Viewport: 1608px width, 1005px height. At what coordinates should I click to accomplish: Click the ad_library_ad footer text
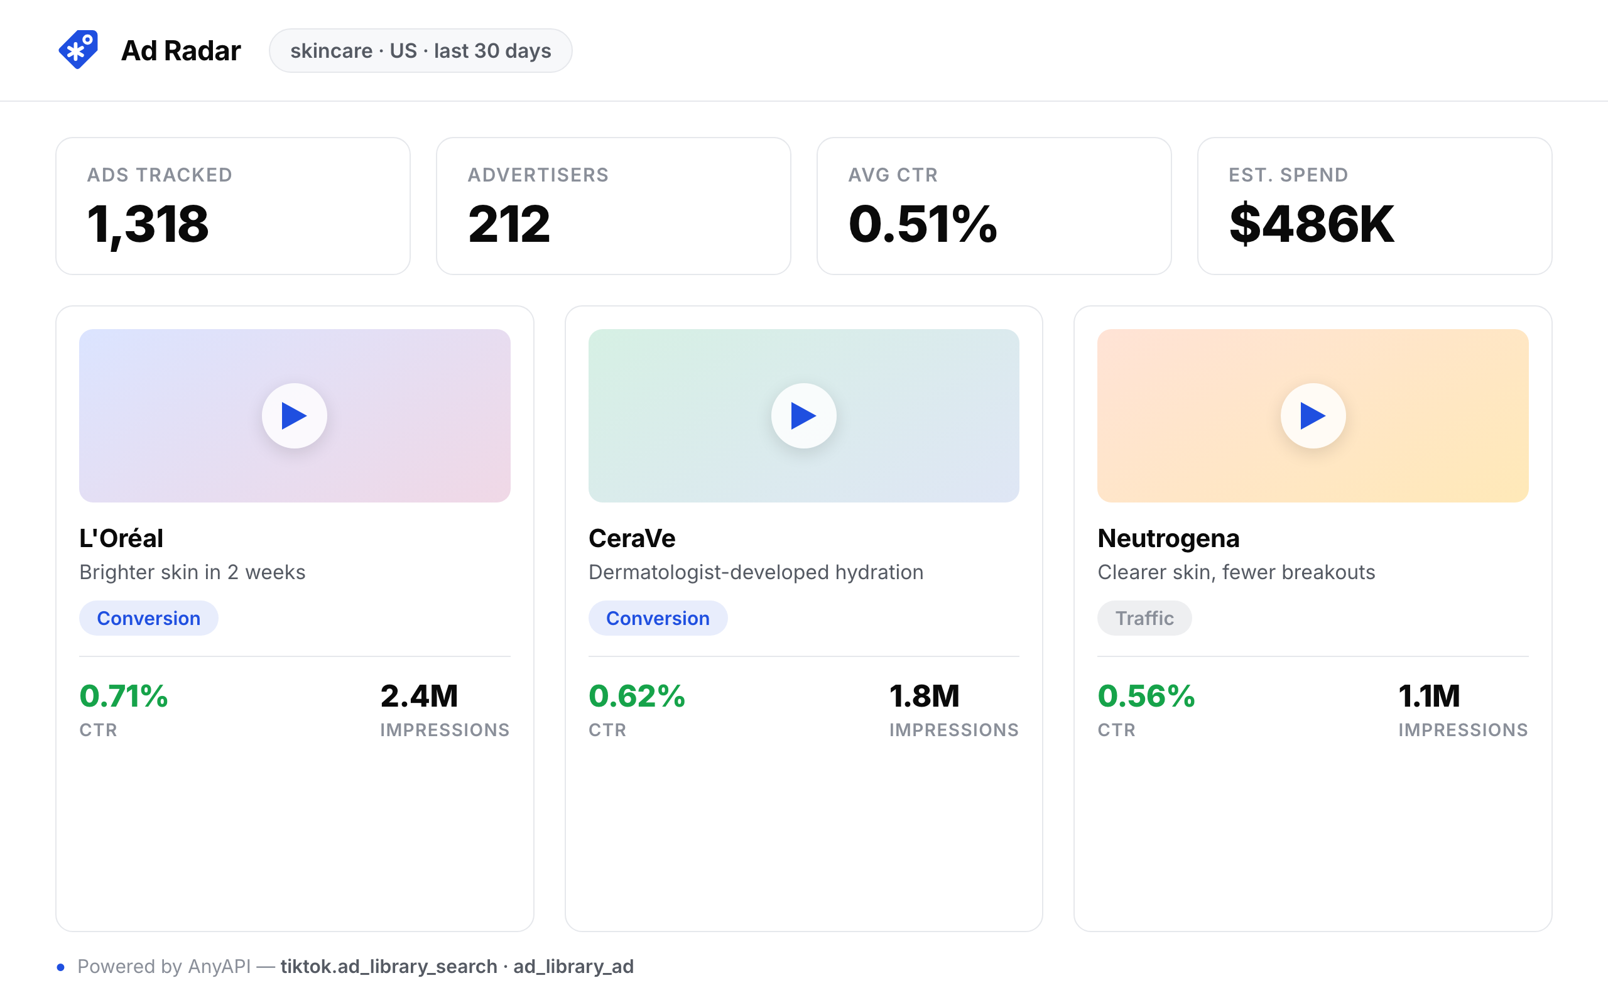(573, 967)
